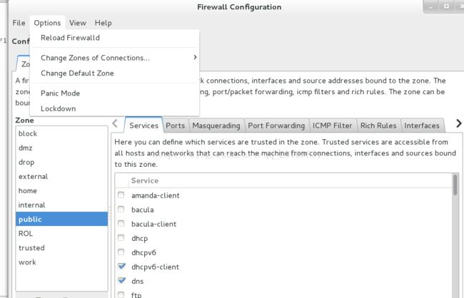Expand submenu arrow beside Change Zones of Connections
This screenshot has width=464, height=298.
[x=195, y=57]
